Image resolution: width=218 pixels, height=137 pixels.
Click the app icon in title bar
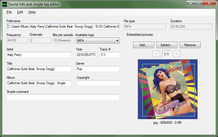(4, 4)
